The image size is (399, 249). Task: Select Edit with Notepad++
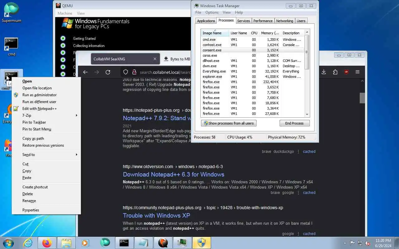(46, 109)
